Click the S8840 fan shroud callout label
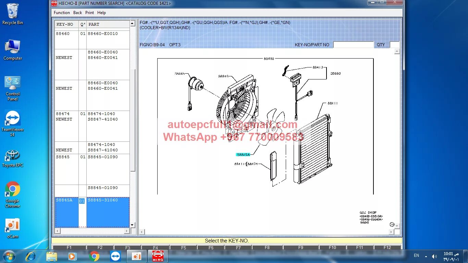Screen dimensions: 468x263 223,76
